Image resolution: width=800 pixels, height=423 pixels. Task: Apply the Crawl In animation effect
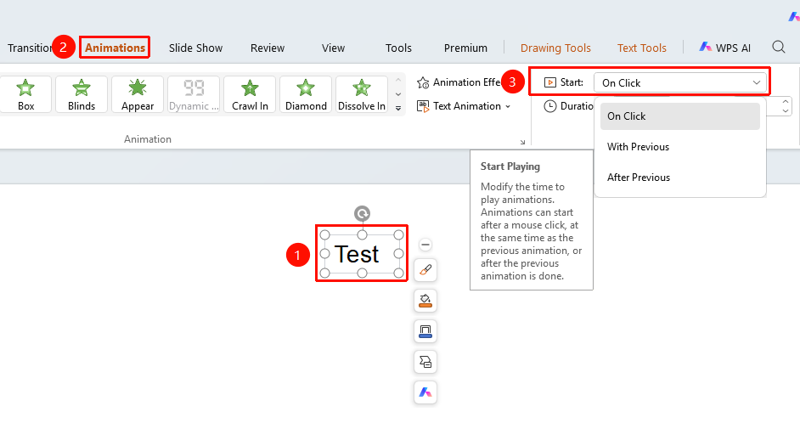point(250,94)
